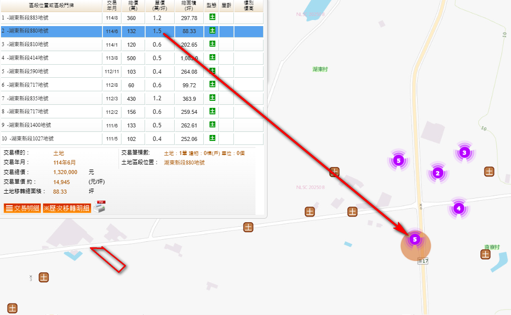Click green land icon in 湖東新段835地號 row
Image resolution: width=511 pixels, height=315 pixels.
pos(212,98)
